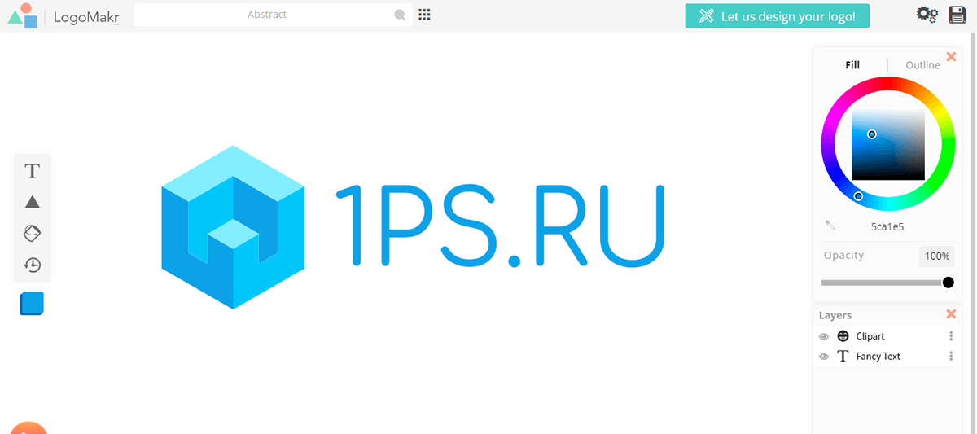This screenshot has height=434, width=977.
Task: Select the Text tool in left toolbar
Action: pyautogui.click(x=33, y=171)
